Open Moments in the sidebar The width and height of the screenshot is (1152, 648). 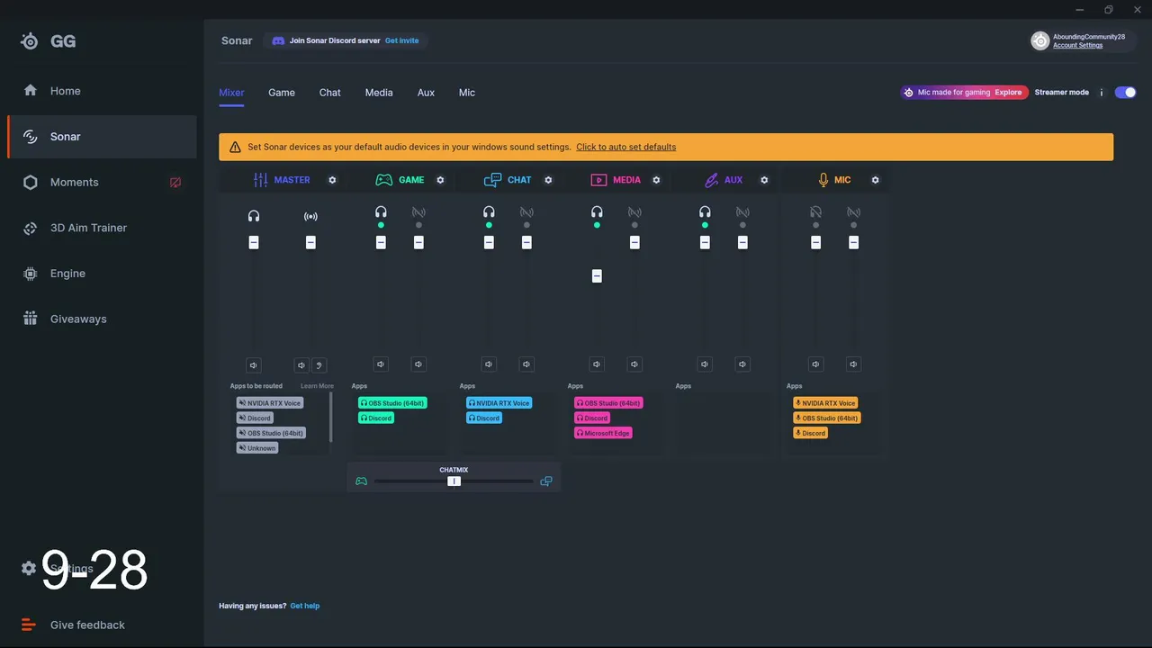pos(102,182)
